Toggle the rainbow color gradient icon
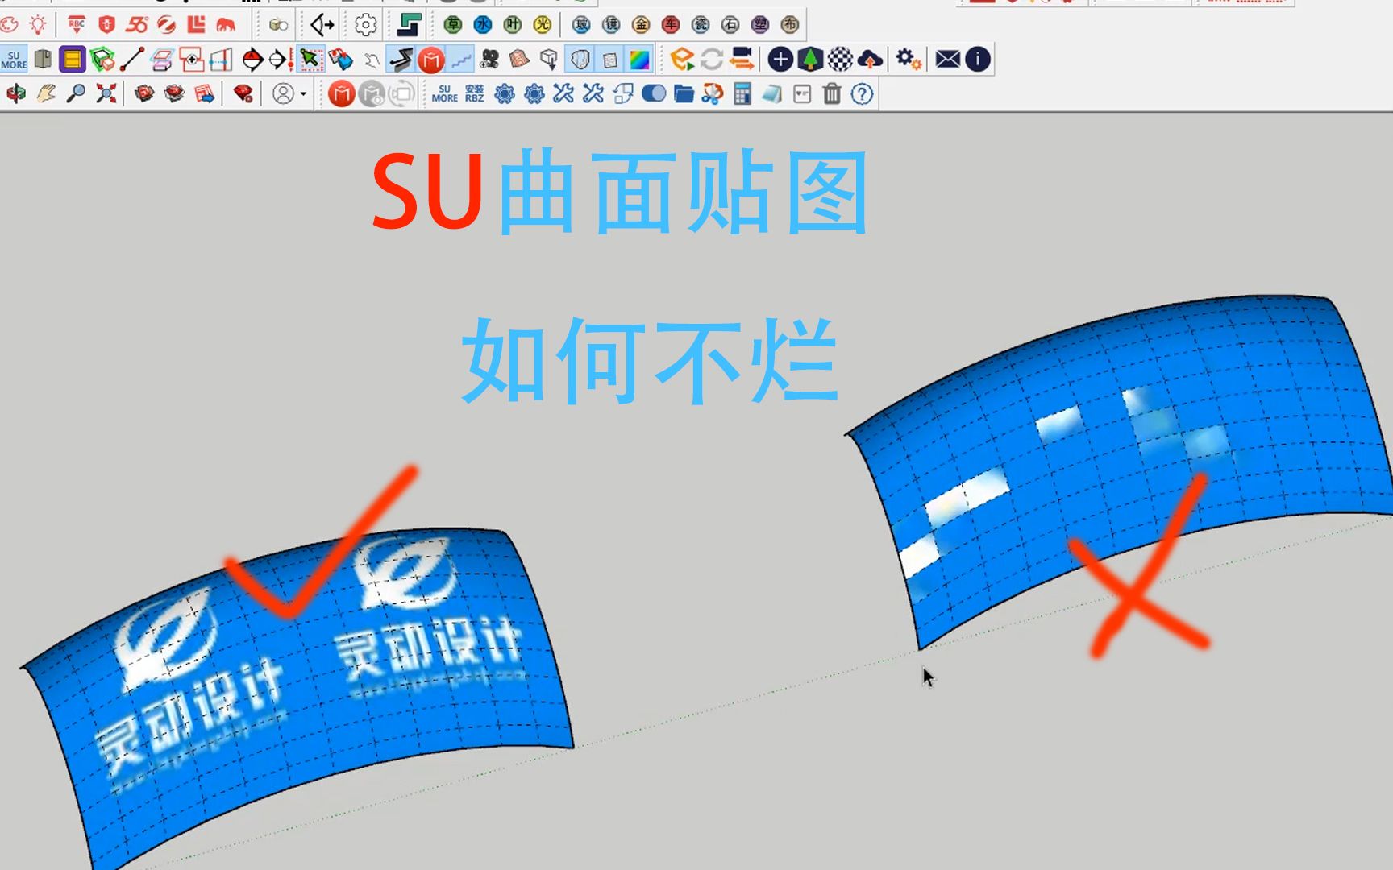This screenshot has width=1393, height=870. [x=639, y=60]
